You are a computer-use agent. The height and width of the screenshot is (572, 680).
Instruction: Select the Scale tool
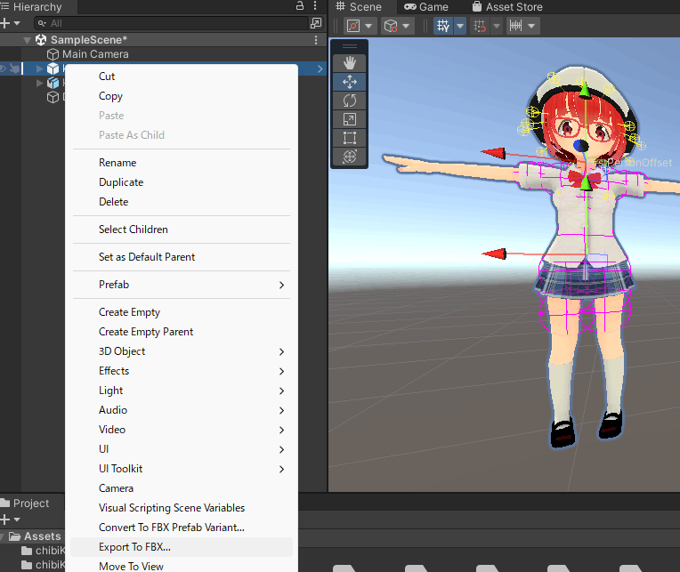[x=350, y=119]
